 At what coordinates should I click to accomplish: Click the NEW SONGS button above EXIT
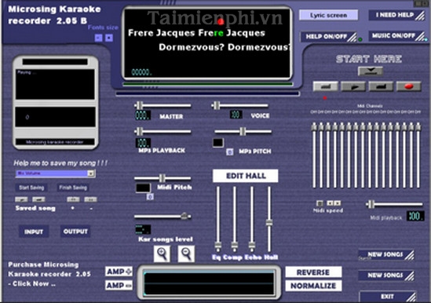[x=385, y=276]
